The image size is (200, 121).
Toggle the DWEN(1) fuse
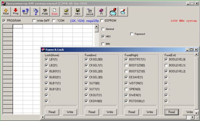click(x=126, y=95)
